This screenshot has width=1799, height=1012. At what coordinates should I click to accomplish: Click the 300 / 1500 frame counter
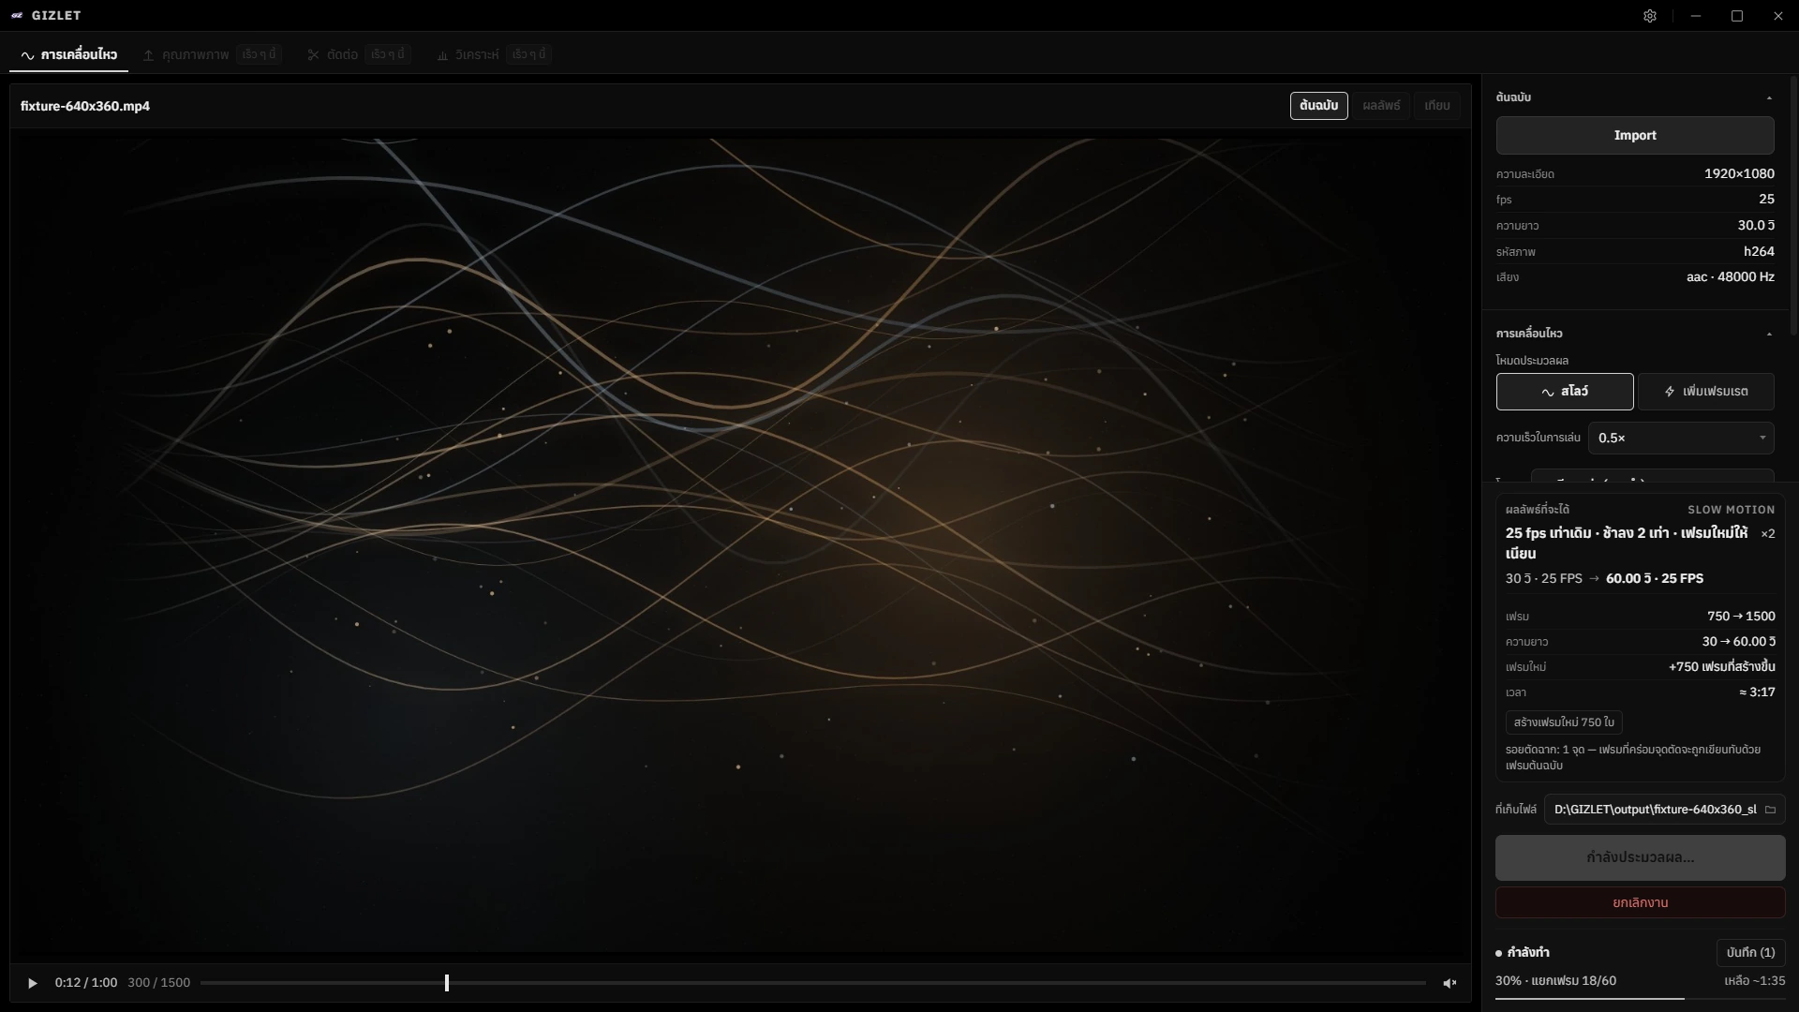[158, 983]
